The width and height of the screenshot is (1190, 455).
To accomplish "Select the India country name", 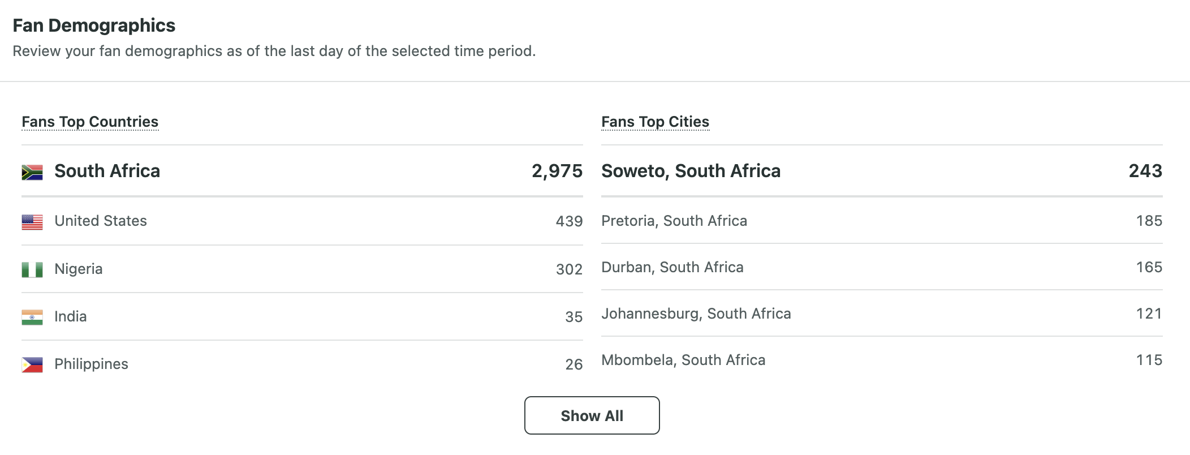I will click(x=71, y=316).
